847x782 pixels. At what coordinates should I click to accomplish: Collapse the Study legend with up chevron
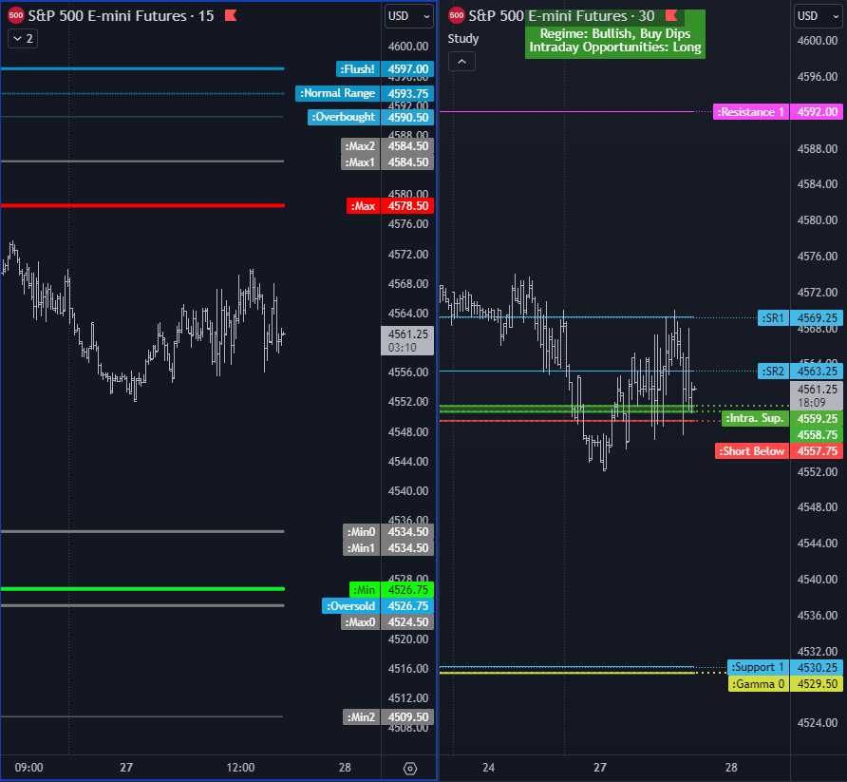coord(461,62)
